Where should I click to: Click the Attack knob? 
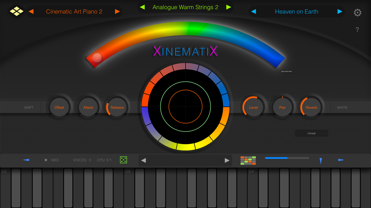click(x=88, y=108)
